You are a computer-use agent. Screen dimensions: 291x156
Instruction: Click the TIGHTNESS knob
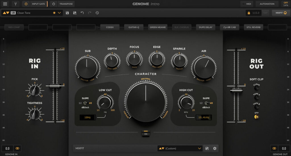coord(35,114)
